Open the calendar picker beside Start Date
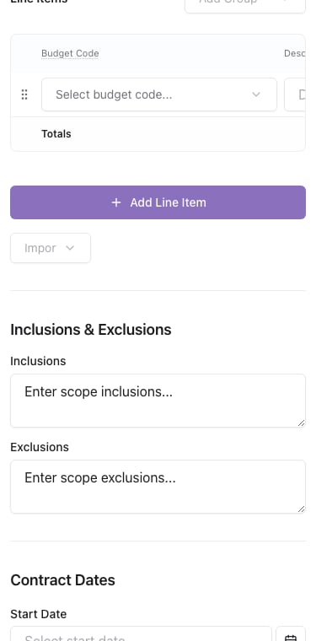Screen dimensions: 316x641 pos(291,634)
